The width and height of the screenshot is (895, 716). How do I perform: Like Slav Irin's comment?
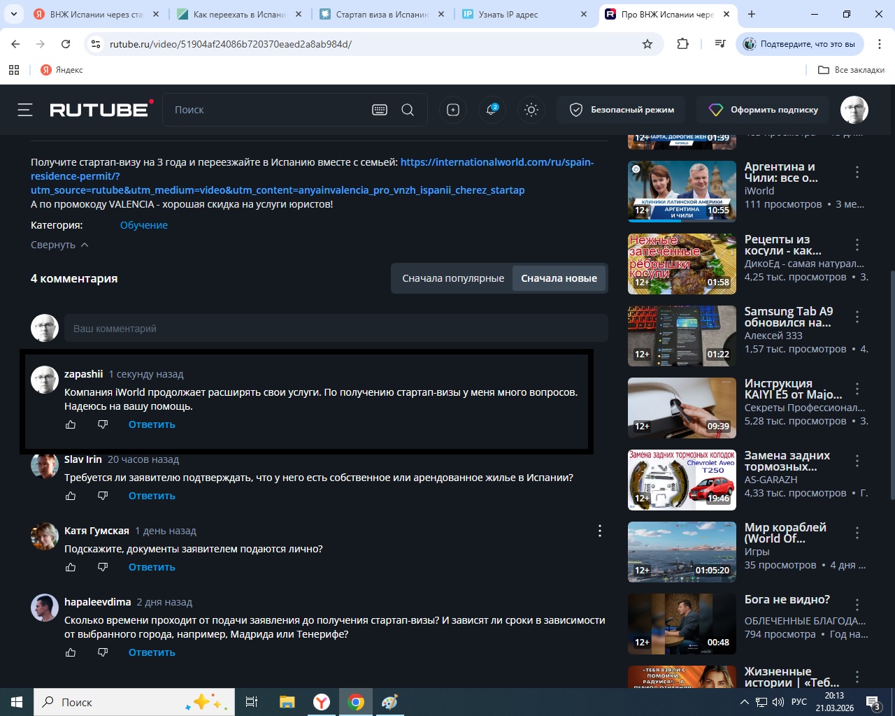(71, 496)
